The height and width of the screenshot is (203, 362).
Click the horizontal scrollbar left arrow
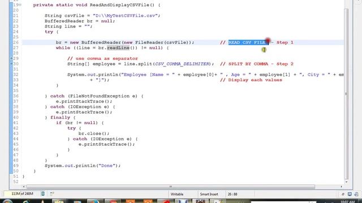[24, 187]
